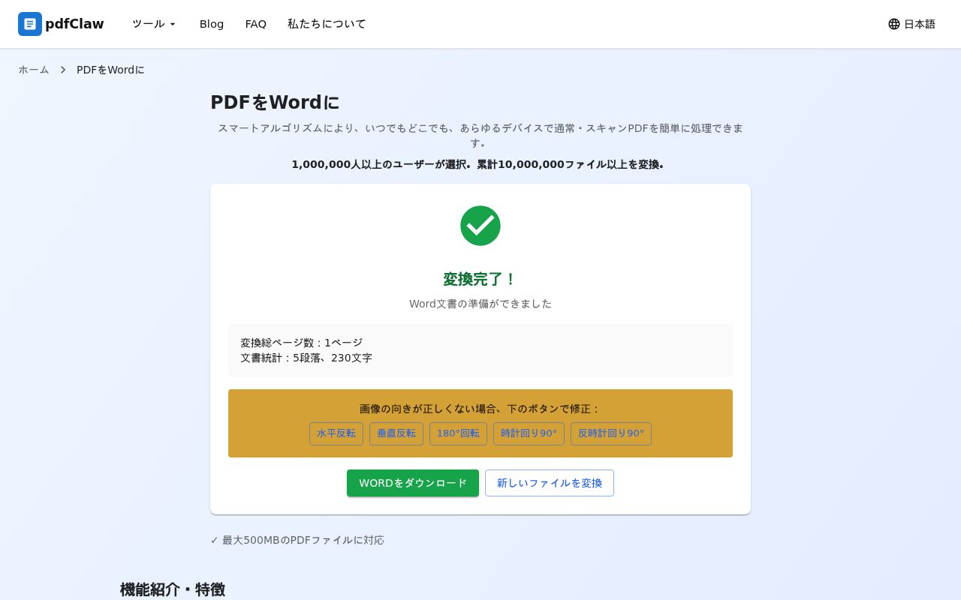Navigate to ホーム via breadcrumb
This screenshot has width=961, height=600.
point(33,69)
